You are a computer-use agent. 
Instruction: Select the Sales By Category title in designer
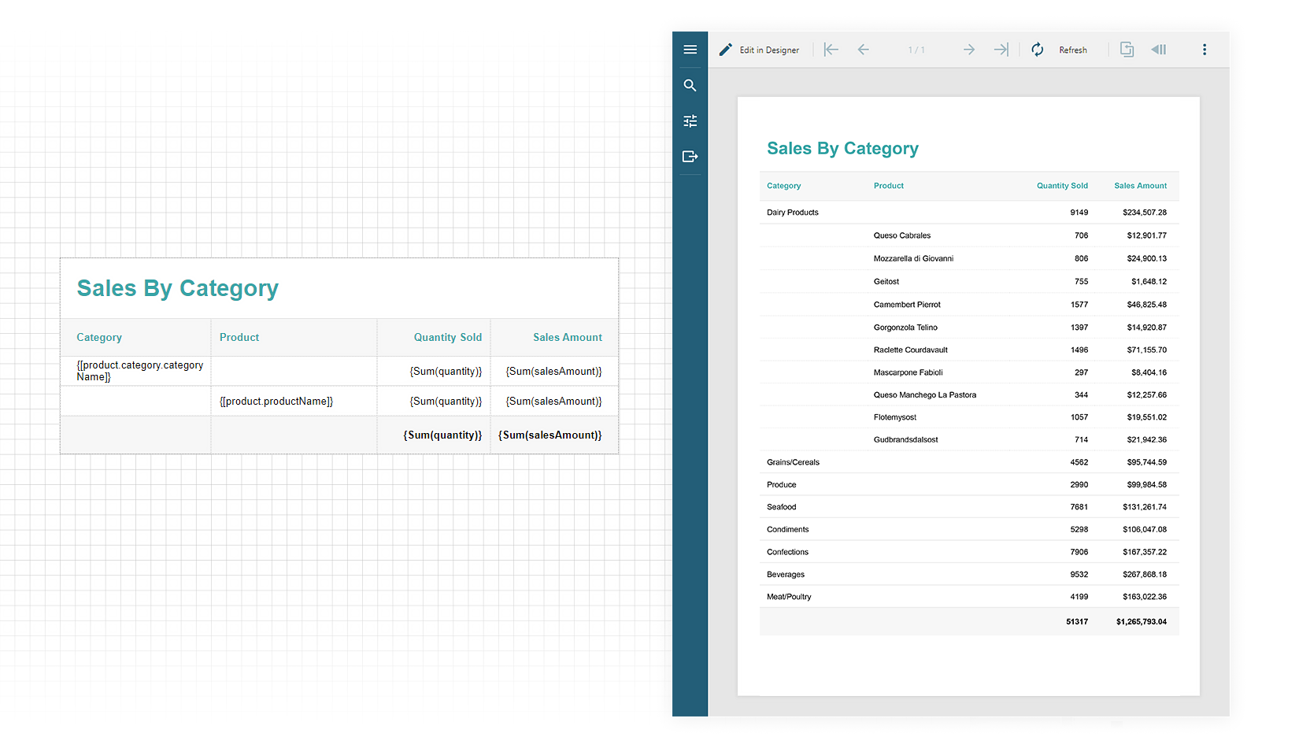click(177, 288)
